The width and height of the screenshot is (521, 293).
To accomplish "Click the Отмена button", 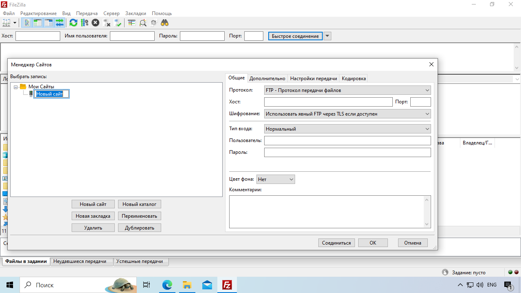I will (413, 243).
